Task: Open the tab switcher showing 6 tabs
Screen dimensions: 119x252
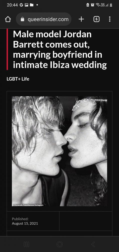Action: coord(96,19)
